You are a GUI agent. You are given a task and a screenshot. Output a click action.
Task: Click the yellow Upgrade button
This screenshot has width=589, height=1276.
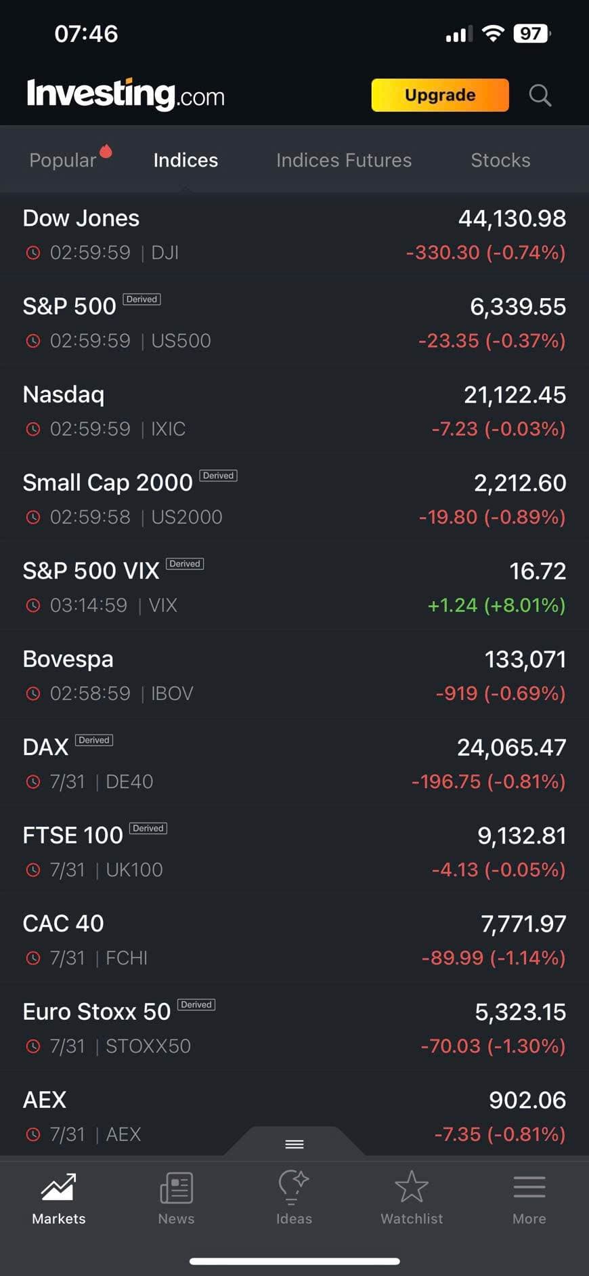pyautogui.click(x=440, y=95)
